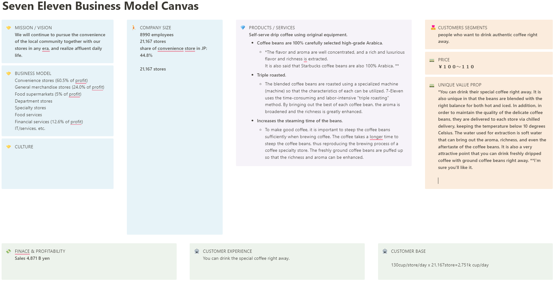The image size is (556, 282).
Task: Click the price value ¥100~110
Action: tap(456, 67)
